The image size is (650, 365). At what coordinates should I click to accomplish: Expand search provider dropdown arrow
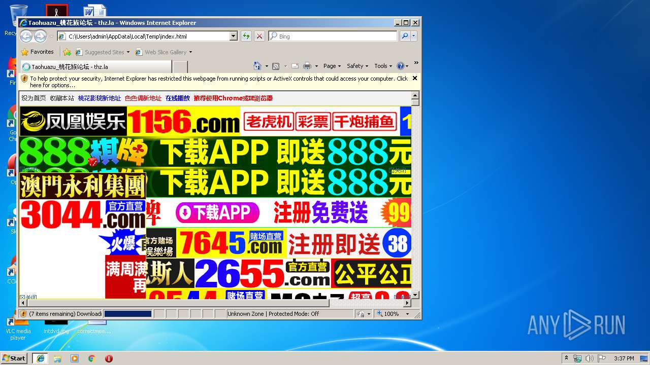pyautogui.click(x=414, y=36)
